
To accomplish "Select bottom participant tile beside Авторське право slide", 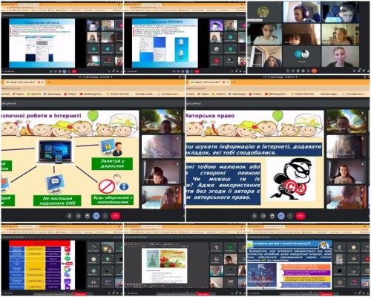I will coord(347,198).
